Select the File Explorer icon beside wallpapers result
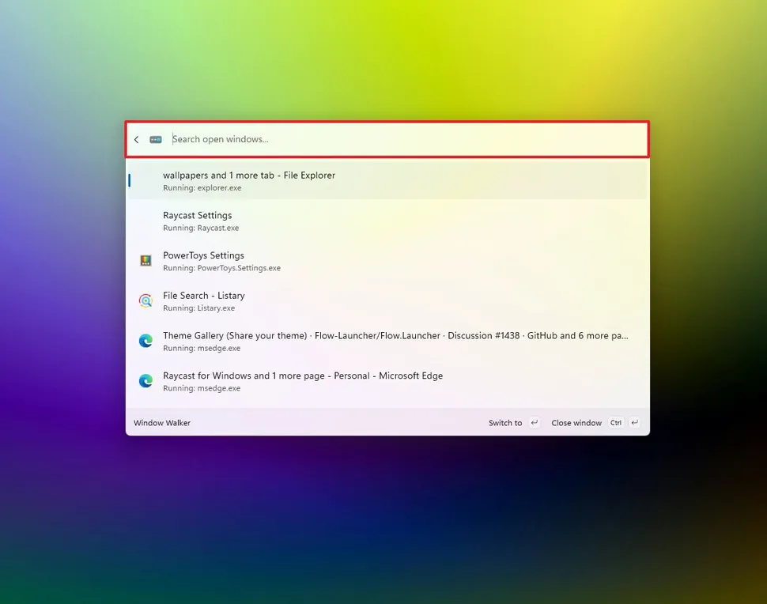This screenshot has height=604, width=767. 145,180
